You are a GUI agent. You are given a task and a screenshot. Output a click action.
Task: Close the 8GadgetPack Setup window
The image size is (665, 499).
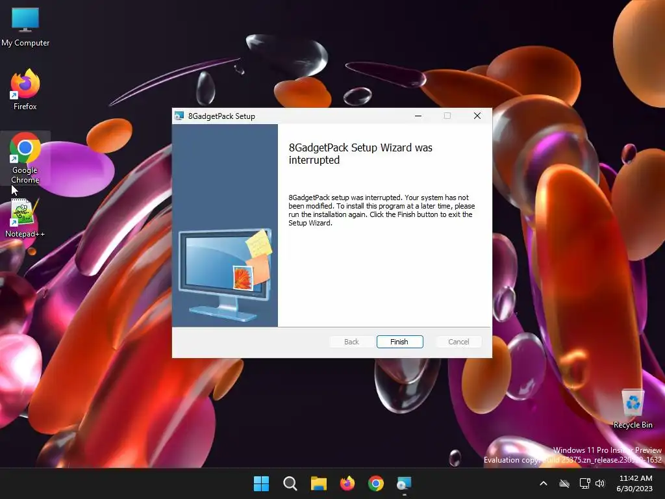click(477, 116)
